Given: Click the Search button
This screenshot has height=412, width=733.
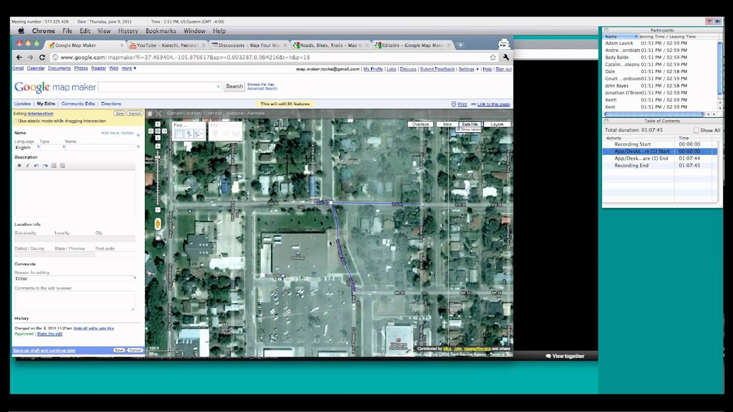Looking at the screenshot, I should click(234, 86).
